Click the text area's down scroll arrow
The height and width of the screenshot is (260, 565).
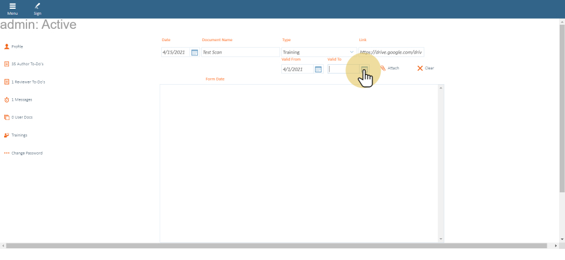(441, 239)
